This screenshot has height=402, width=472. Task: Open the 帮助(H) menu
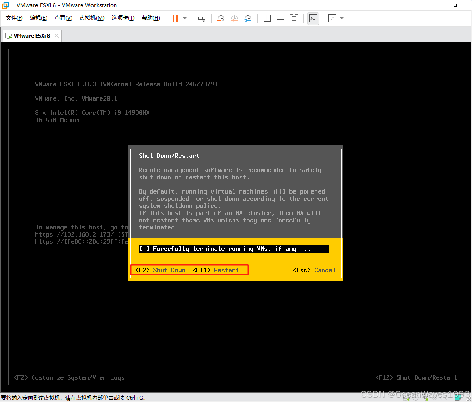click(151, 18)
